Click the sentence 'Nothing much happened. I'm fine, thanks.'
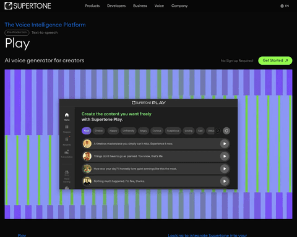The image size is (297, 237). 119,181
